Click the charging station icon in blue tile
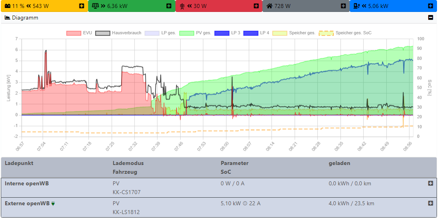This screenshot has width=439, height=218. click(x=357, y=6)
